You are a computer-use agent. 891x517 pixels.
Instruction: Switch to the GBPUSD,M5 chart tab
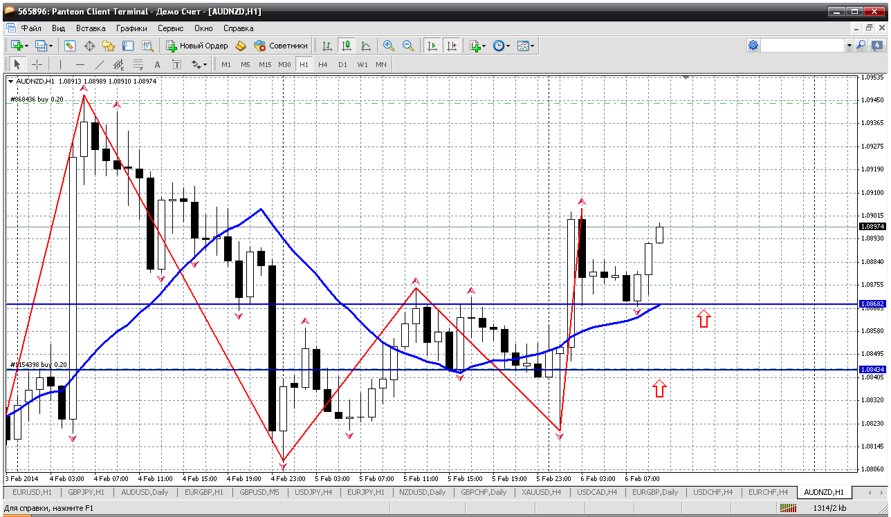click(259, 492)
